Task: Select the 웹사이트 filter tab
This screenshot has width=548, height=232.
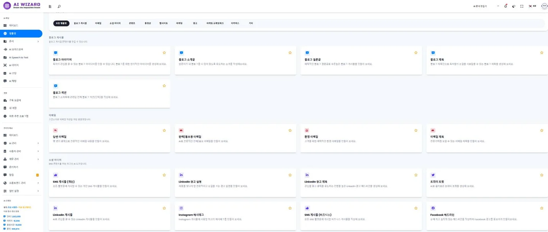Action: click(164, 23)
